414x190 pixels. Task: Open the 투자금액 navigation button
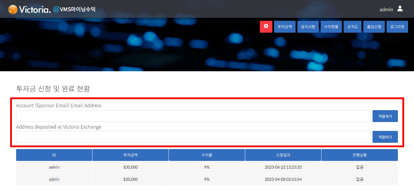pos(285,27)
